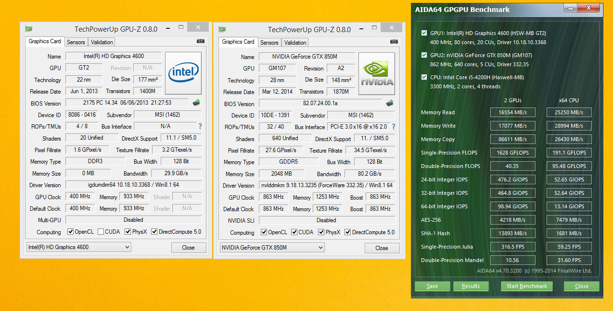The width and height of the screenshot is (613, 311).
Task: Uncheck GPU1 Intel HD Graphics 4600 in AIDA64
Action: [x=424, y=33]
